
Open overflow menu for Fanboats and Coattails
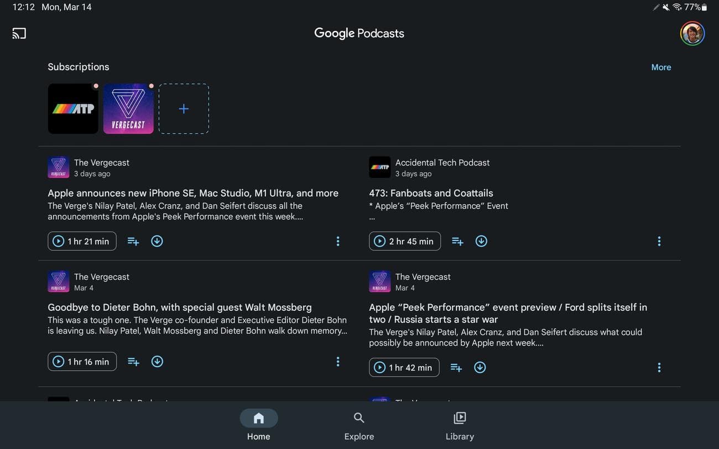coord(659,241)
